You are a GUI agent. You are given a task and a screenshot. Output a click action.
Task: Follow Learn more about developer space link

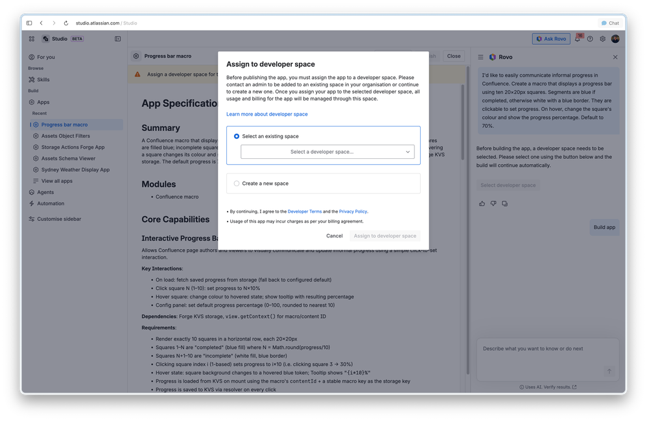[x=267, y=114]
